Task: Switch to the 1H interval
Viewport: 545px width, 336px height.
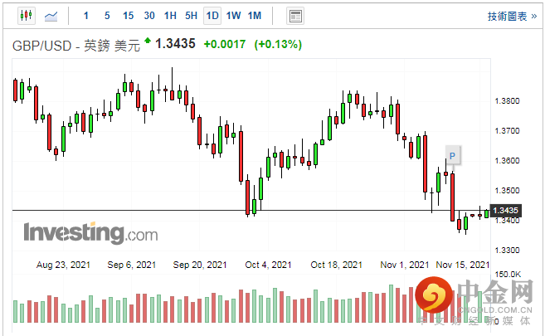Action: 170,16
